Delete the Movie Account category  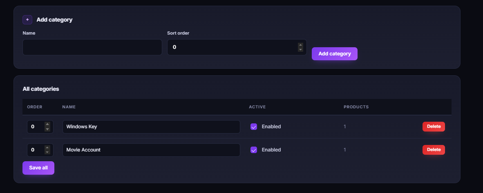coord(434,150)
